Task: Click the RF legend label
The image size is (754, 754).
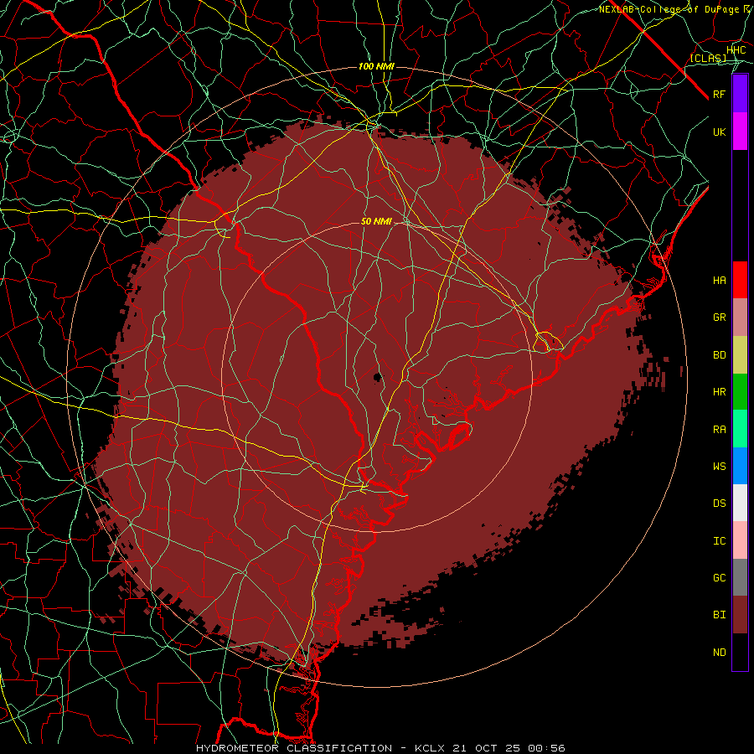Action: (719, 94)
